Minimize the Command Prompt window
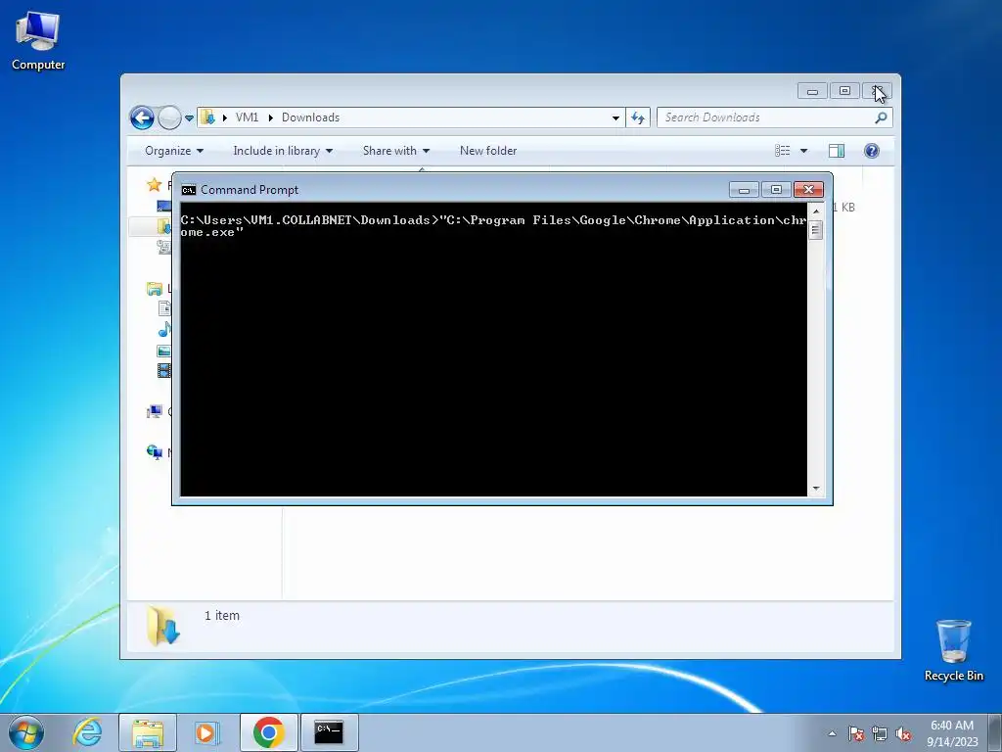 (x=744, y=190)
